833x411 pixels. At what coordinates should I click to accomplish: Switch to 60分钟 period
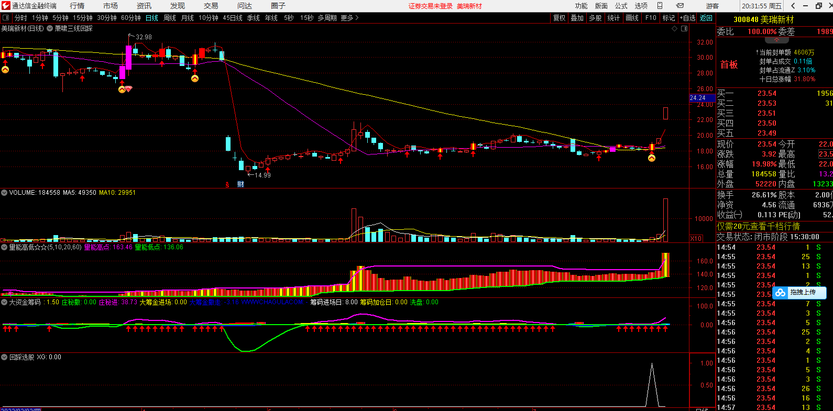tap(131, 18)
